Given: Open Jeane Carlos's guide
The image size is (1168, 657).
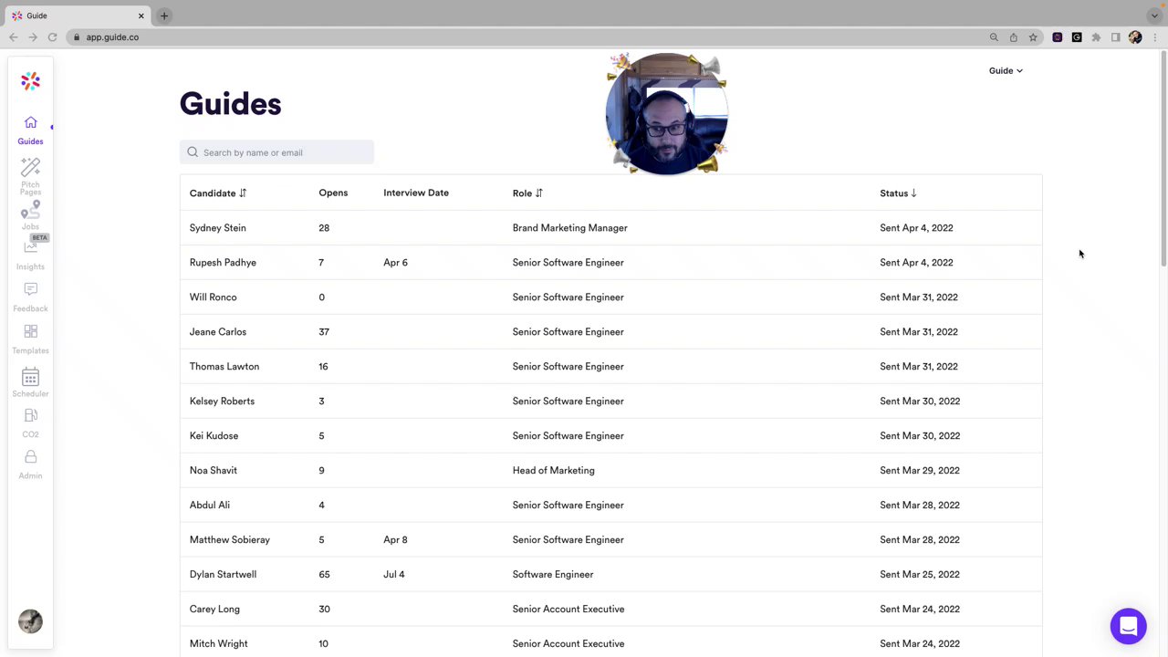Looking at the screenshot, I should 610,332.
